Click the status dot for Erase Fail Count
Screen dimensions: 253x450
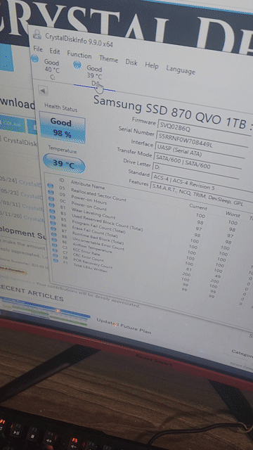pyautogui.click(x=53, y=224)
